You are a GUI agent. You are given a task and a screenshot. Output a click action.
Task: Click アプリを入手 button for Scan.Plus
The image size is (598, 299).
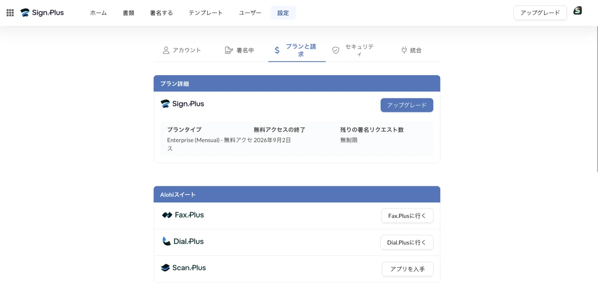(x=407, y=269)
